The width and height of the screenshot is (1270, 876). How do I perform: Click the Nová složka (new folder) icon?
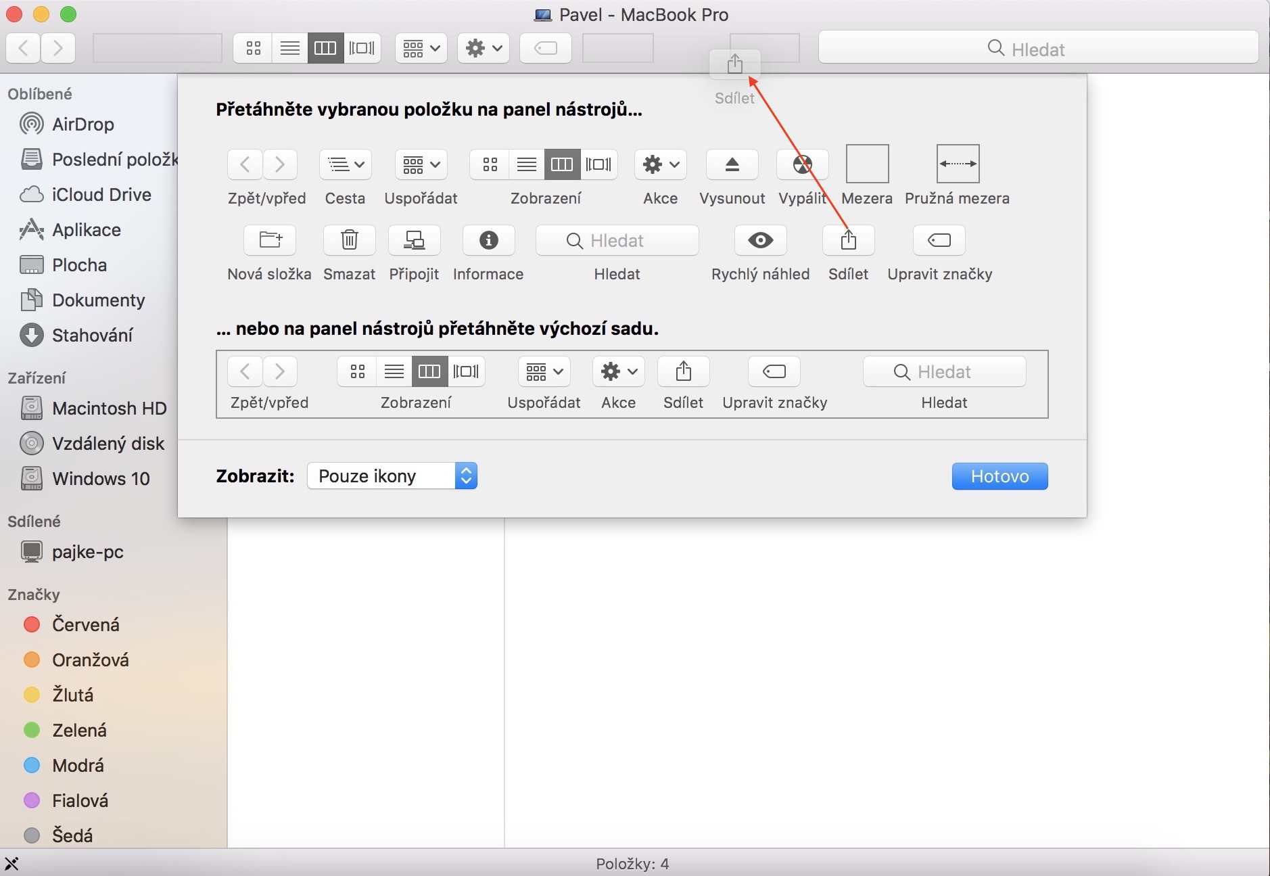270,240
